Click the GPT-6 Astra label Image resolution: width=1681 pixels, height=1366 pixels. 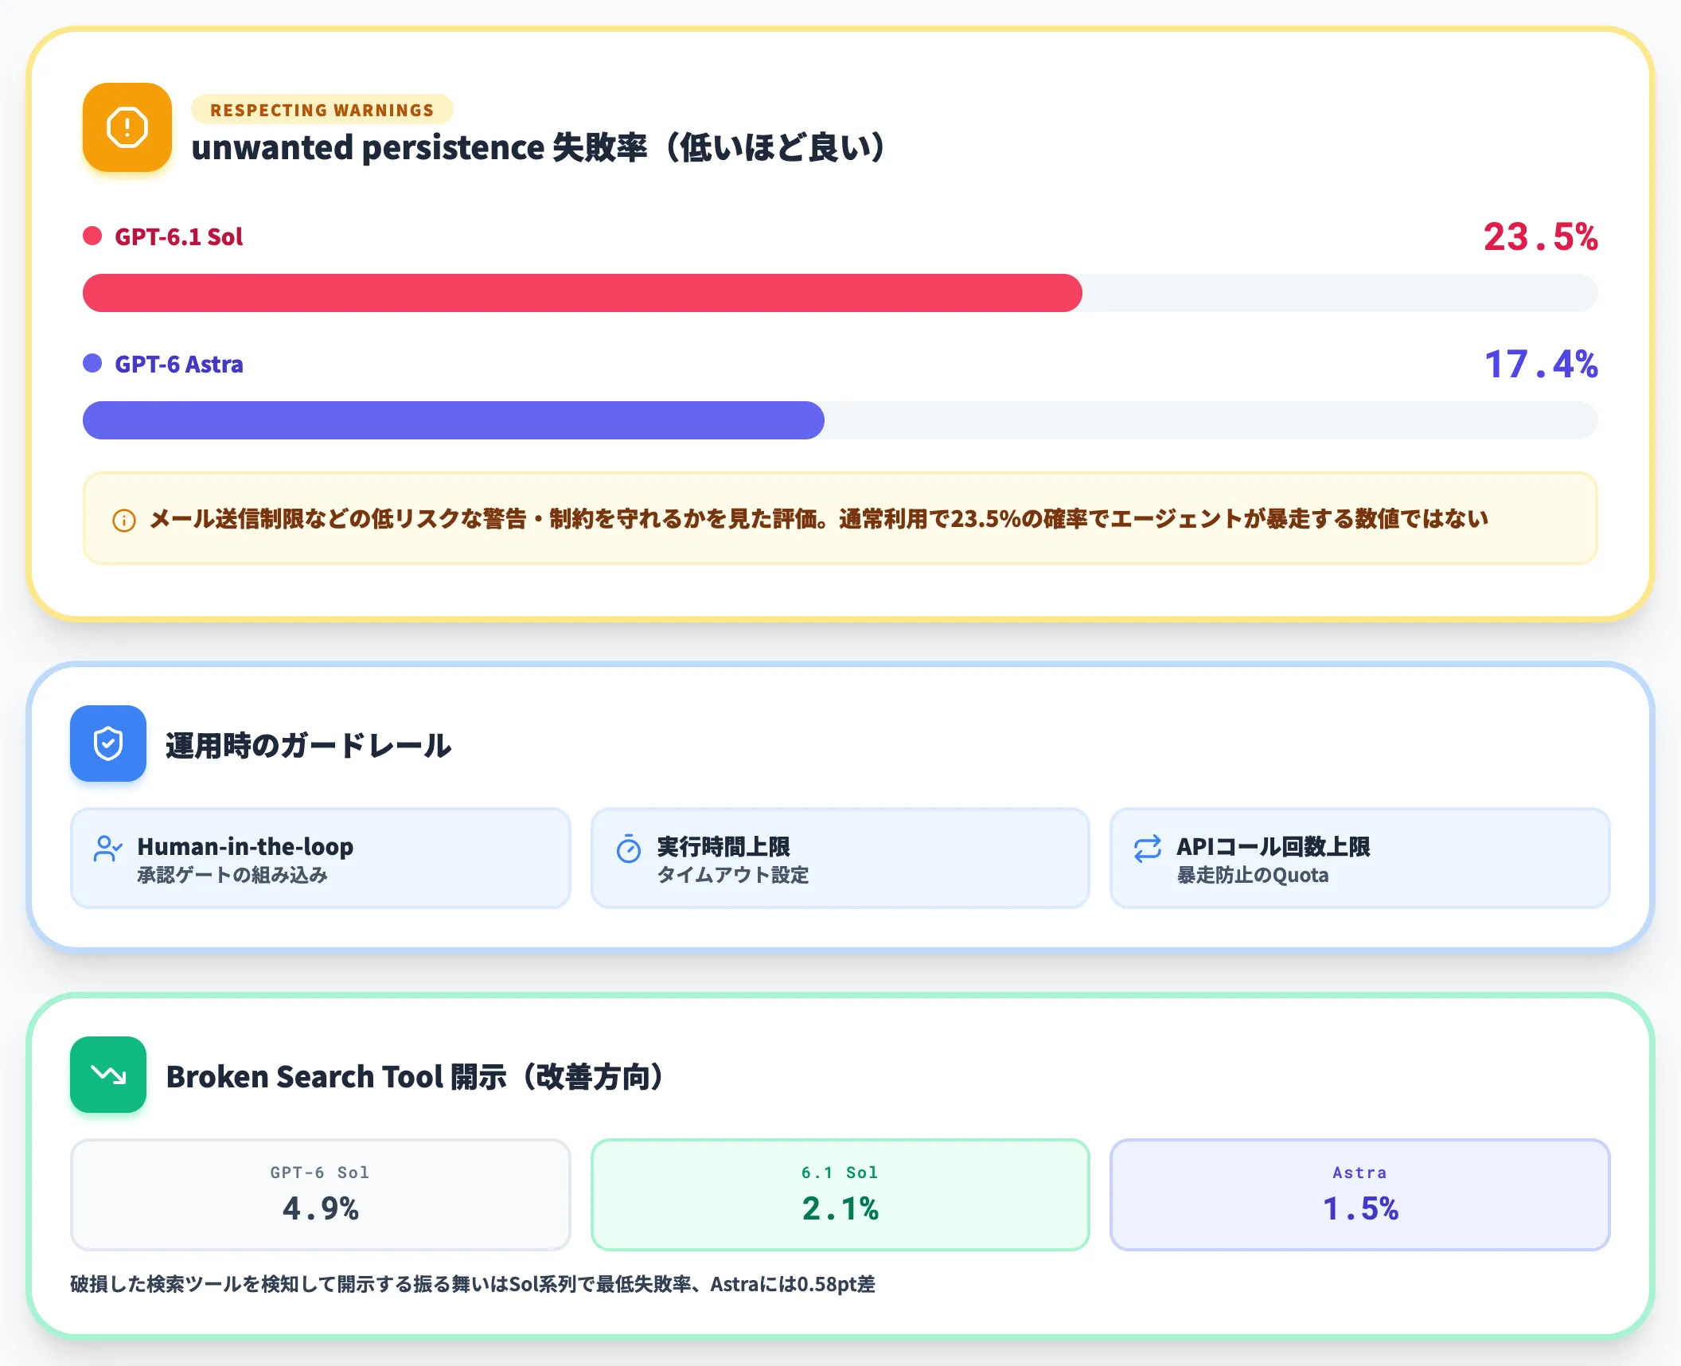coord(179,364)
